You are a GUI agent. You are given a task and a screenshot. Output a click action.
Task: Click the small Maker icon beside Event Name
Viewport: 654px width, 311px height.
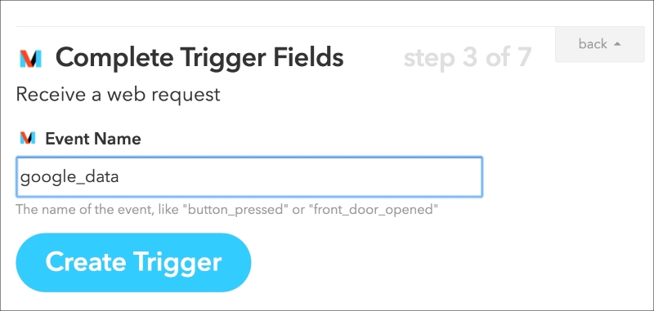[x=28, y=138]
